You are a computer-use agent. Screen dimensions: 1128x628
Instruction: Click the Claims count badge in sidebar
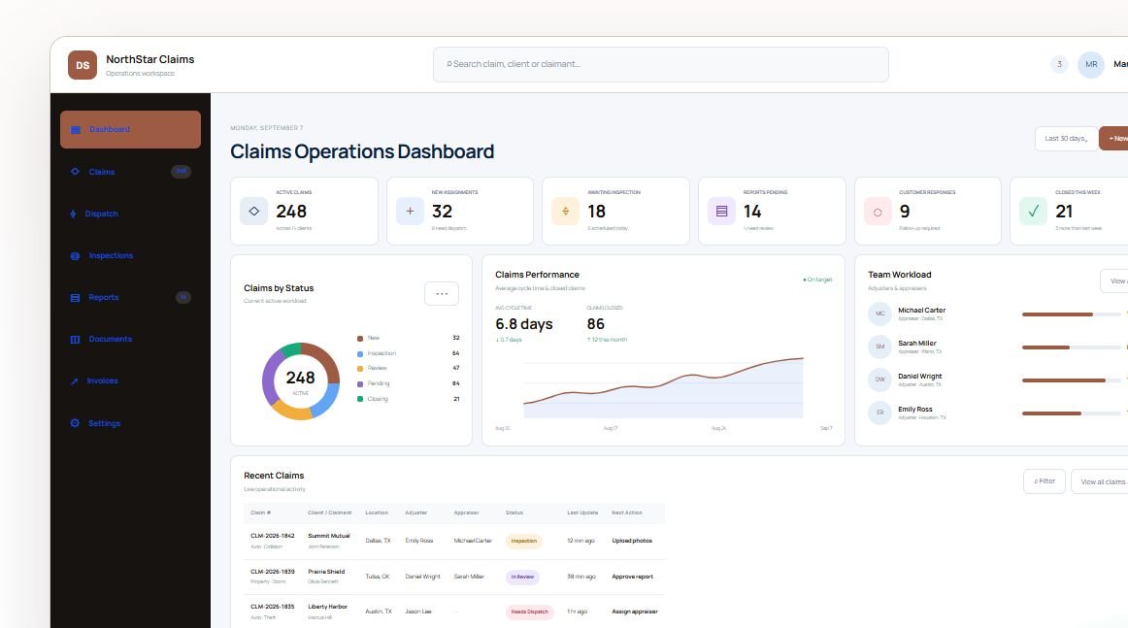(x=182, y=171)
